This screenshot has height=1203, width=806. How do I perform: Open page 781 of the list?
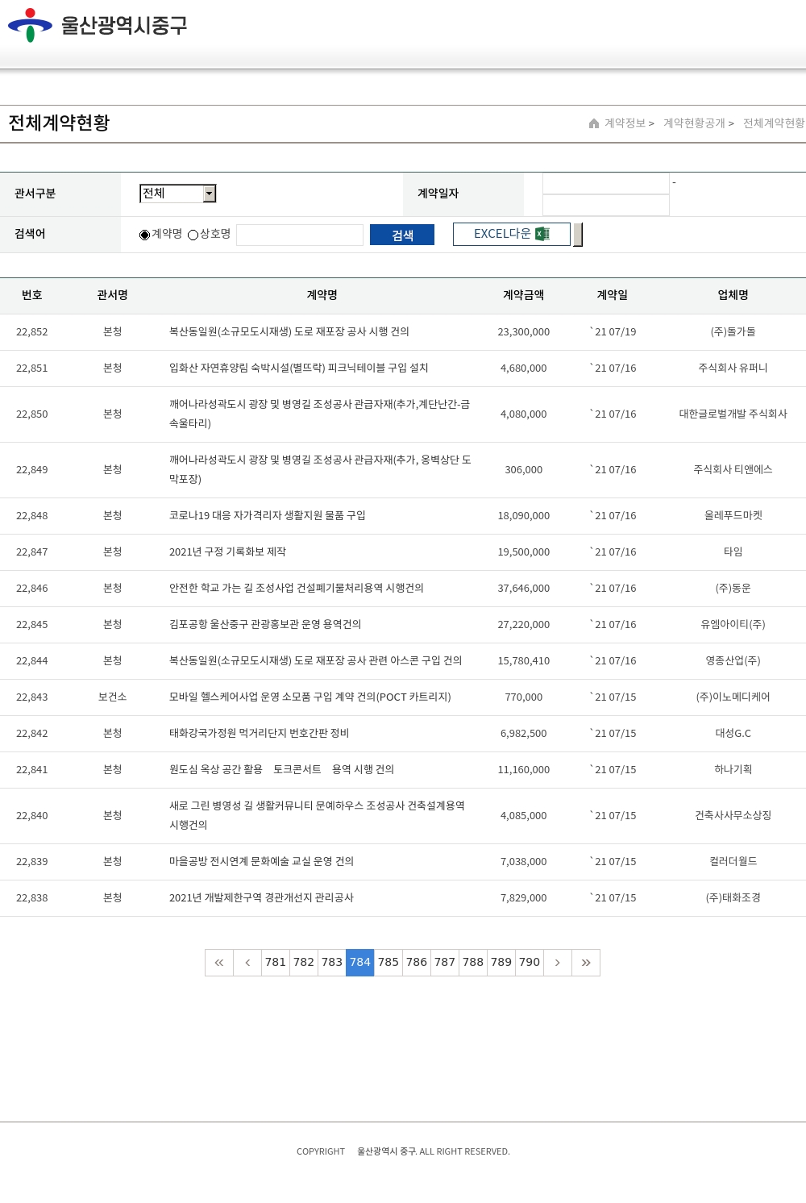coord(276,963)
